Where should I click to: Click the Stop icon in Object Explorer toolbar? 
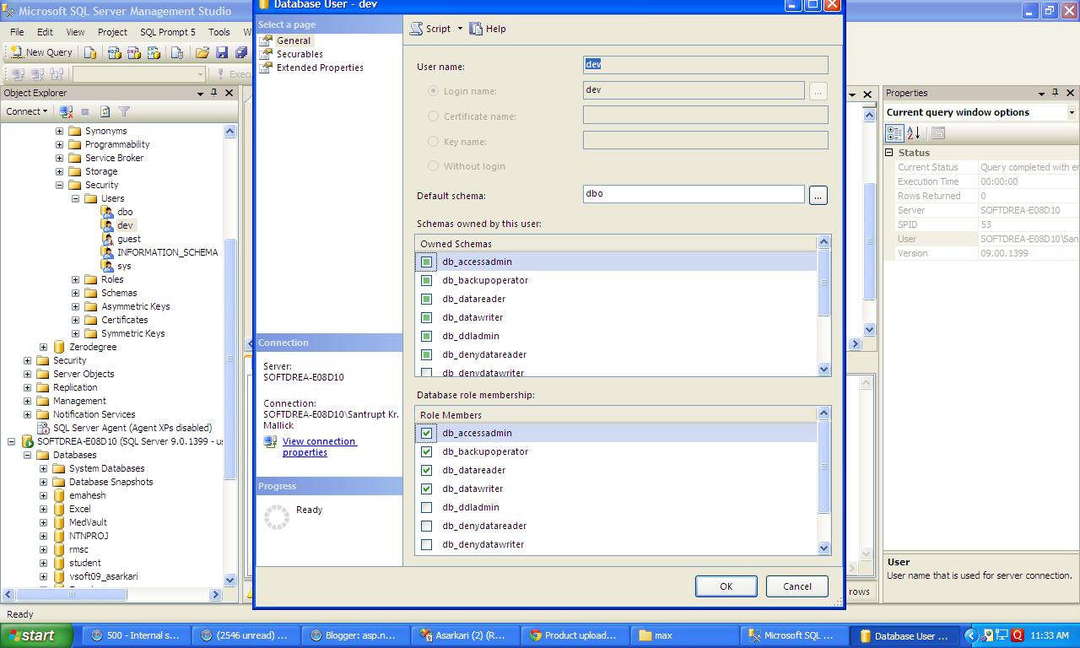click(85, 111)
